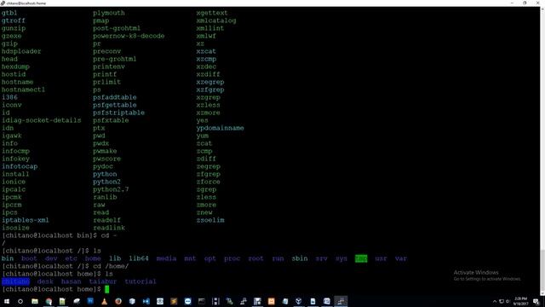Select green-highlighted 'tmp' directory
Viewport: 545px width, 307px height.
click(361, 258)
